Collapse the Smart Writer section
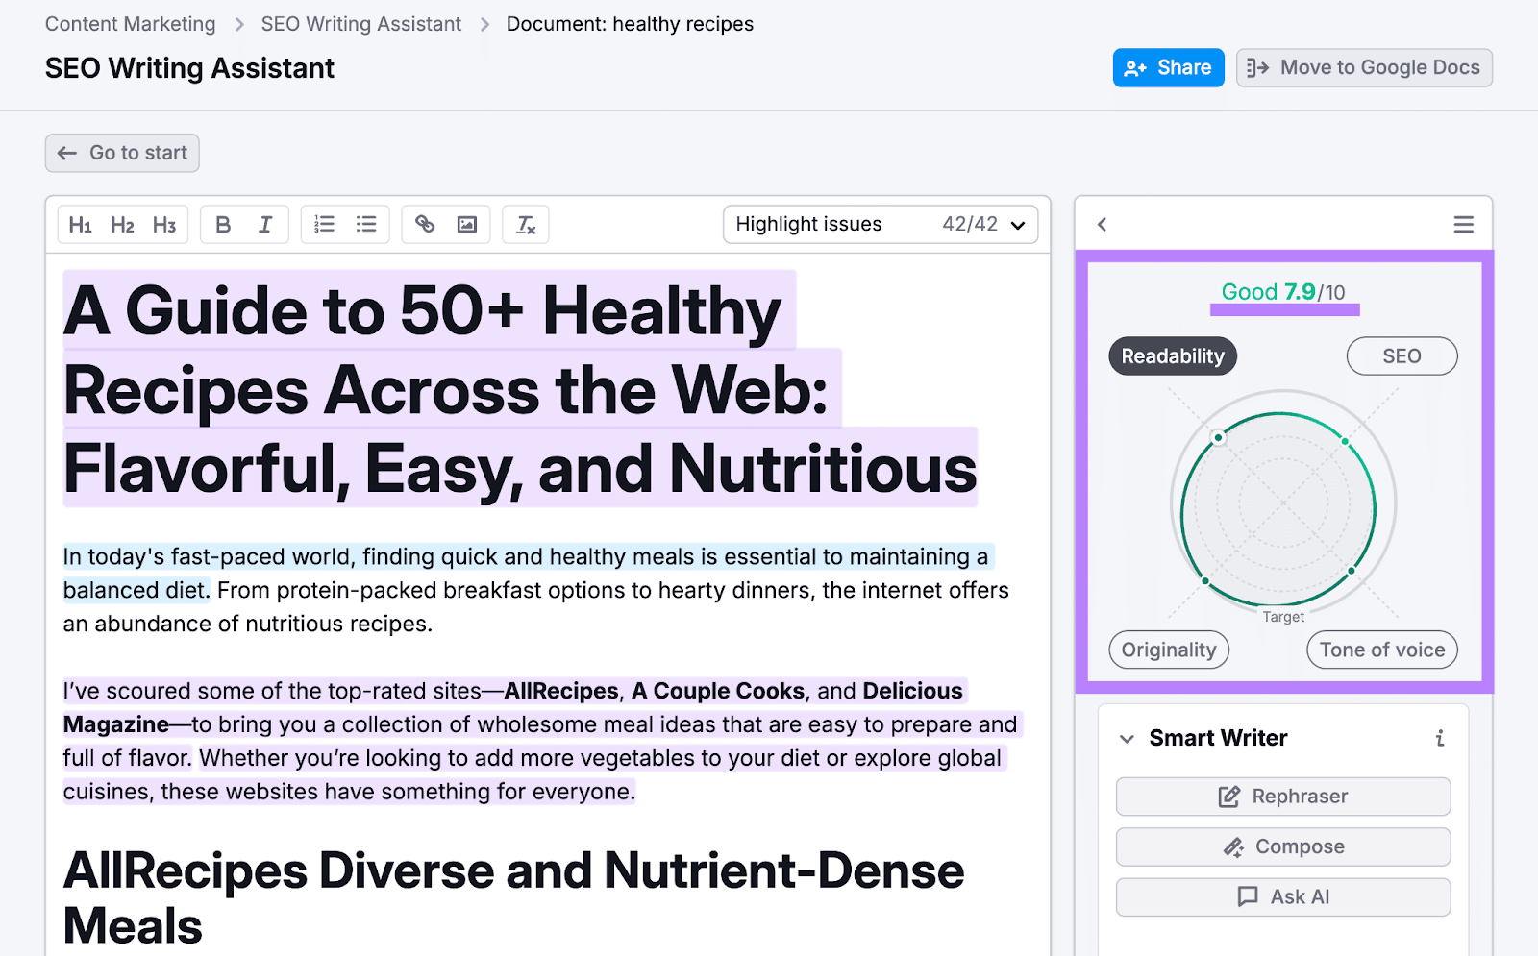Image resolution: width=1538 pixels, height=956 pixels. 1127,738
